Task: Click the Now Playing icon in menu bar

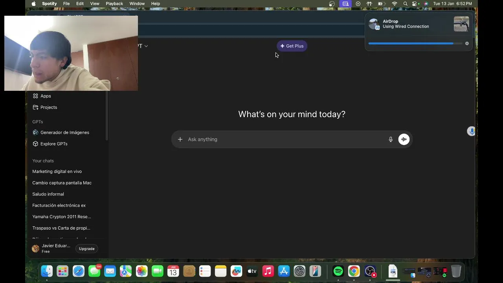Action: point(358,4)
